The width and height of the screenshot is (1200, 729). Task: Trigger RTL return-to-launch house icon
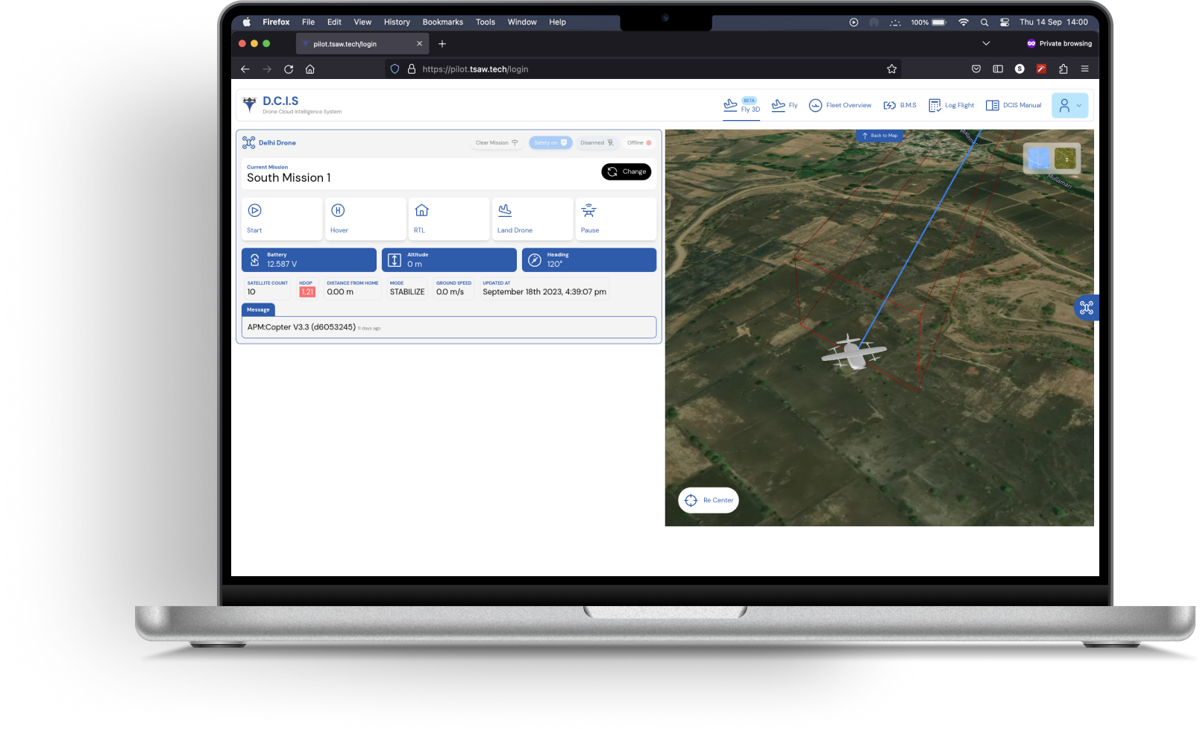coord(421,211)
